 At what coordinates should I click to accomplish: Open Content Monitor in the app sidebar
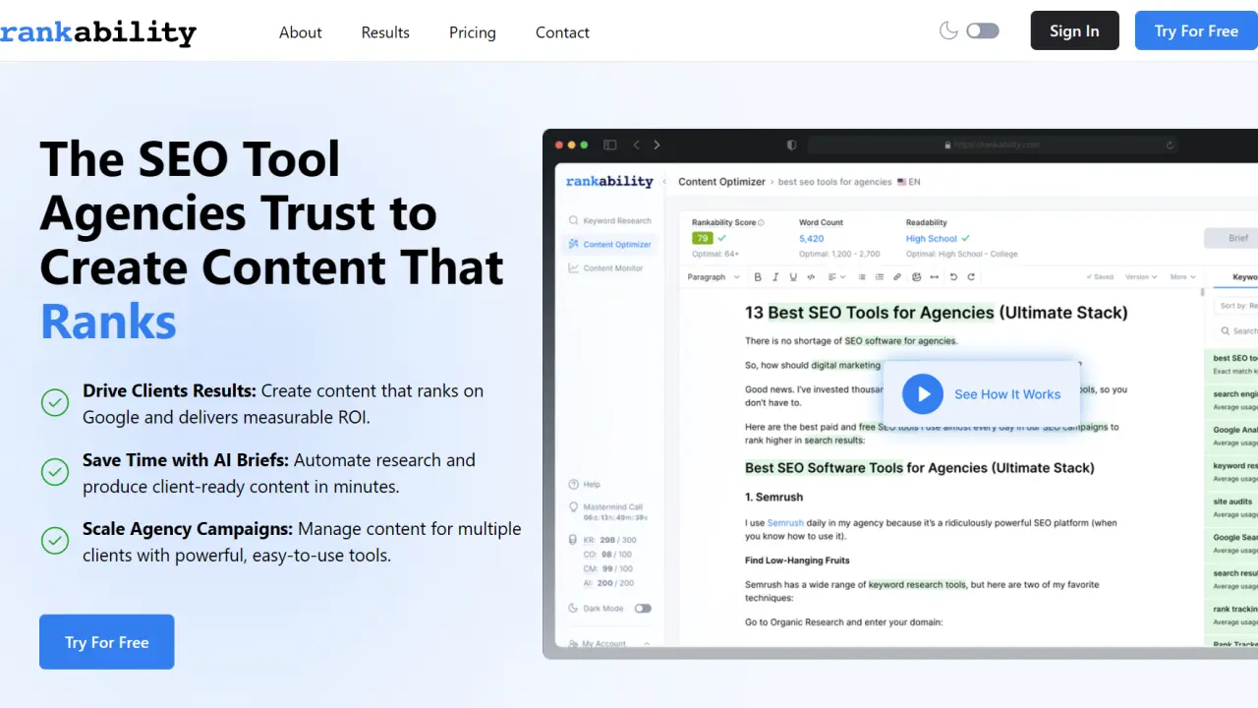pos(605,267)
